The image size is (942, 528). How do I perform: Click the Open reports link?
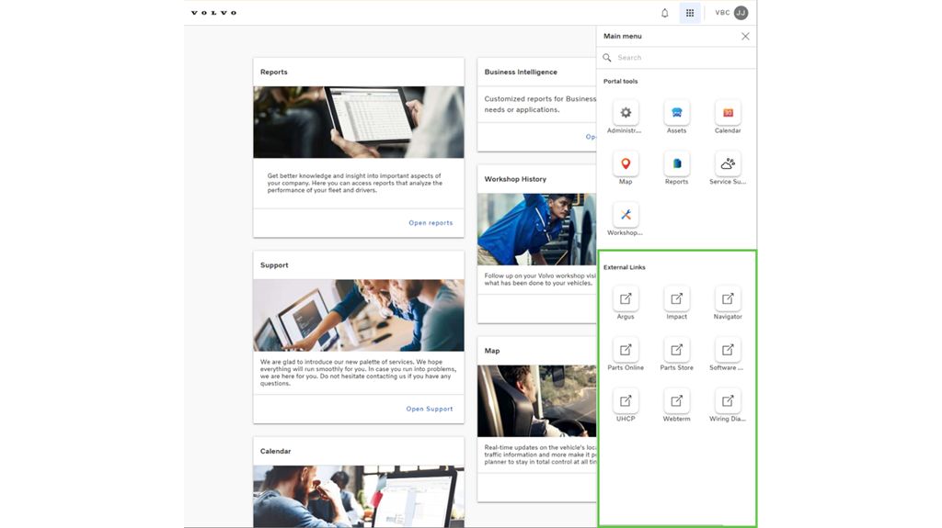tap(431, 223)
